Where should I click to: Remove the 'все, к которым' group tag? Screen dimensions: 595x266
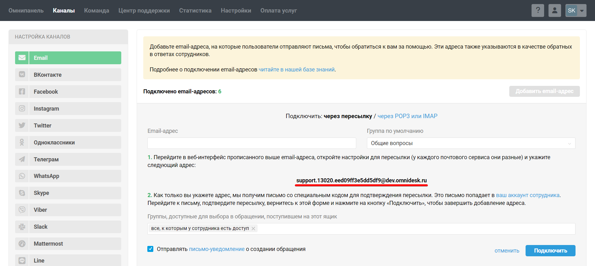(x=254, y=229)
